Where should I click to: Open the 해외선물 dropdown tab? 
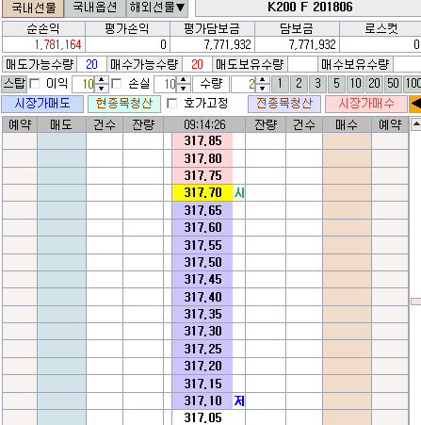click(157, 8)
